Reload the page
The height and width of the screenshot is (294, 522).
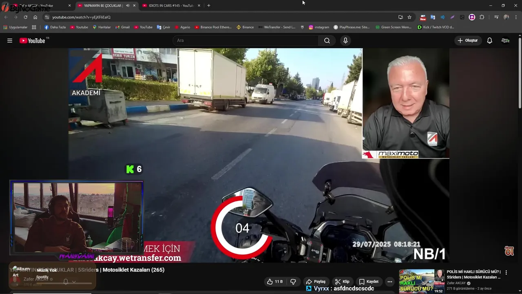point(25,17)
